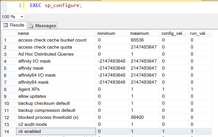Click the Messages tab icon

pyautogui.click(x=31, y=26)
